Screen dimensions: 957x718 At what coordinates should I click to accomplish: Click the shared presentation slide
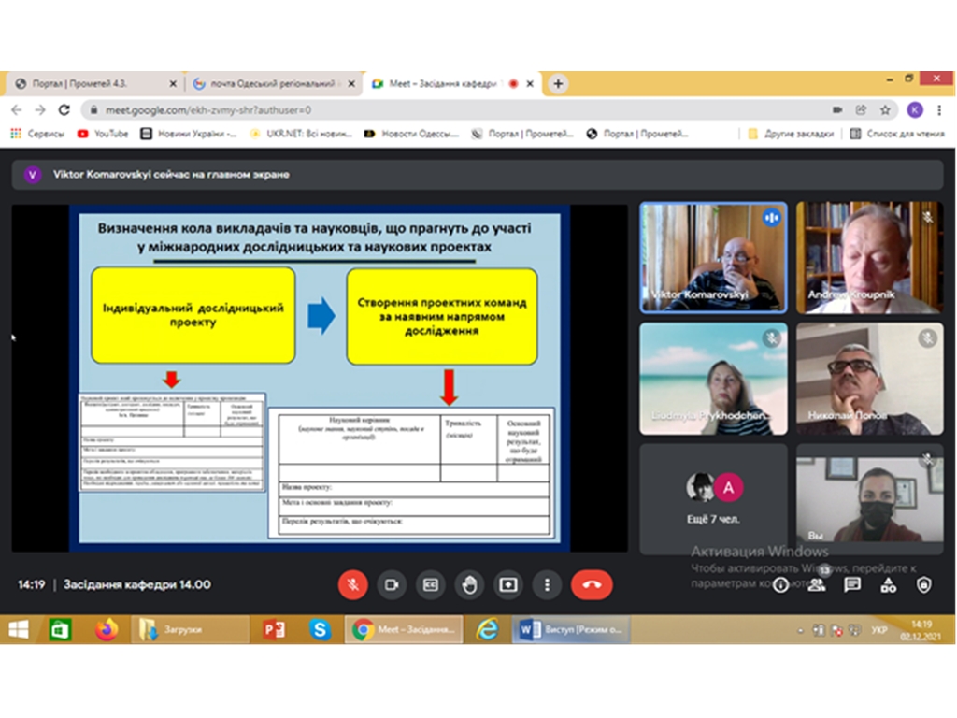point(320,378)
